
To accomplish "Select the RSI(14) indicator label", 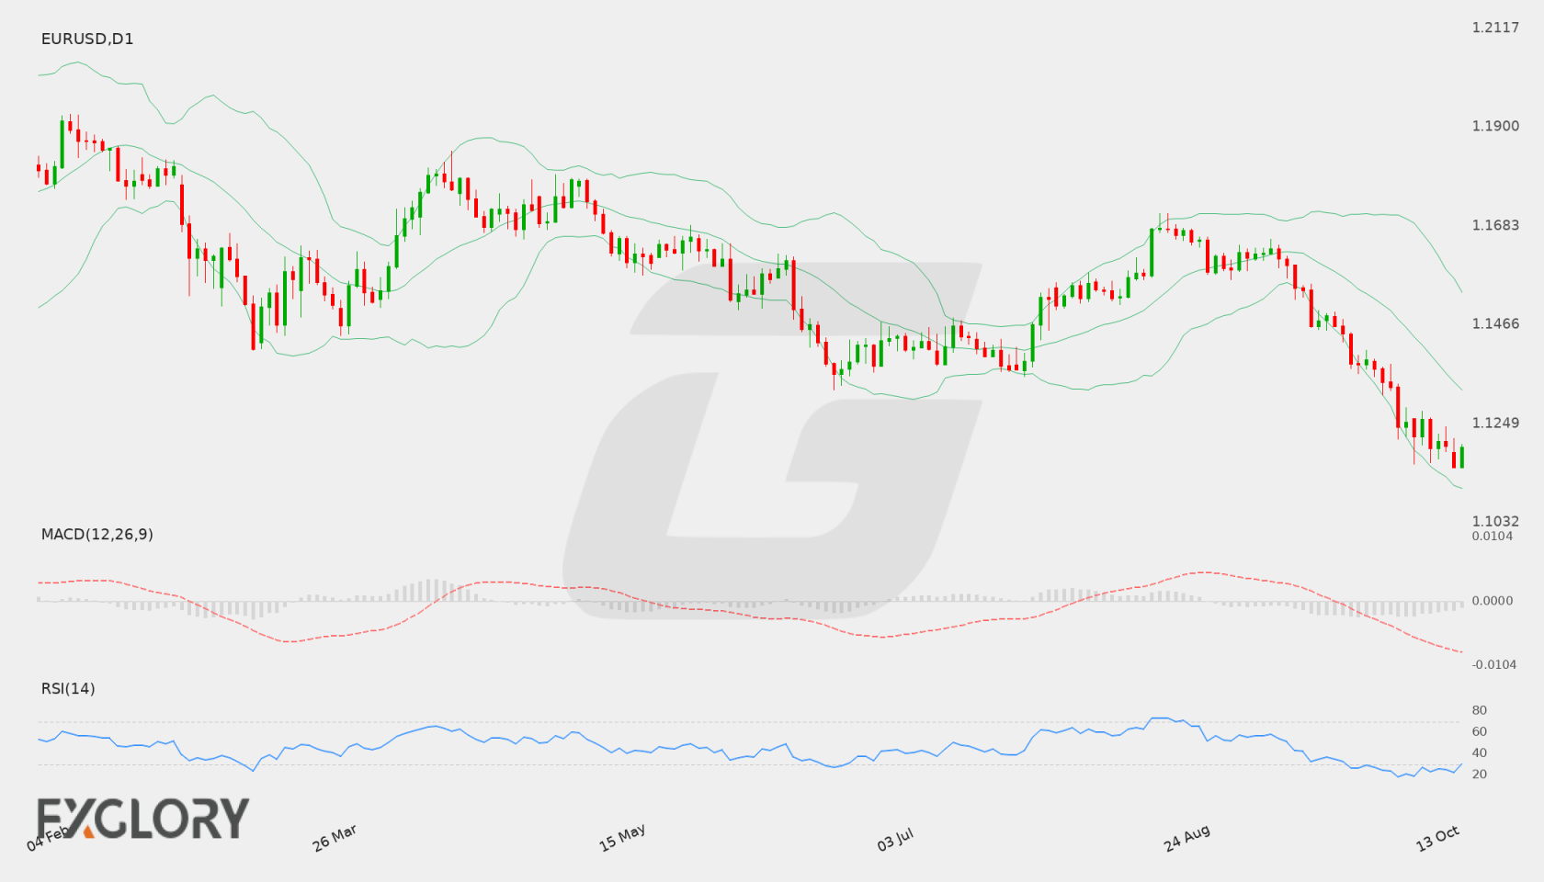I will (x=68, y=688).
